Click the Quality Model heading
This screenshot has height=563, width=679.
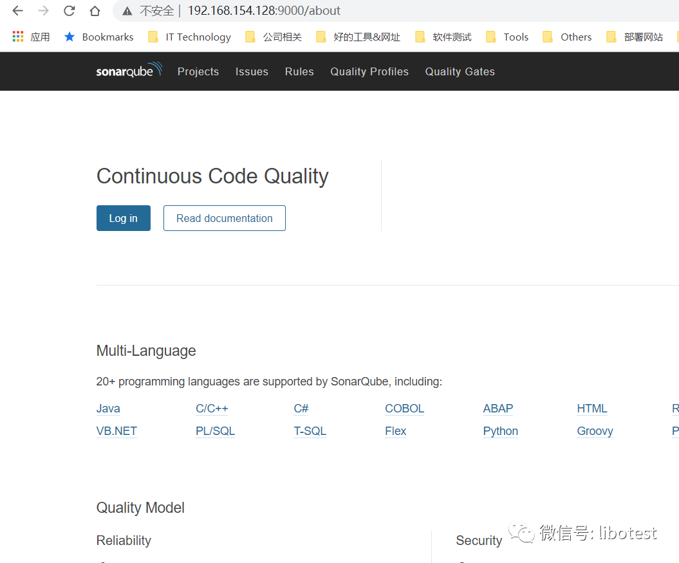coord(140,508)
